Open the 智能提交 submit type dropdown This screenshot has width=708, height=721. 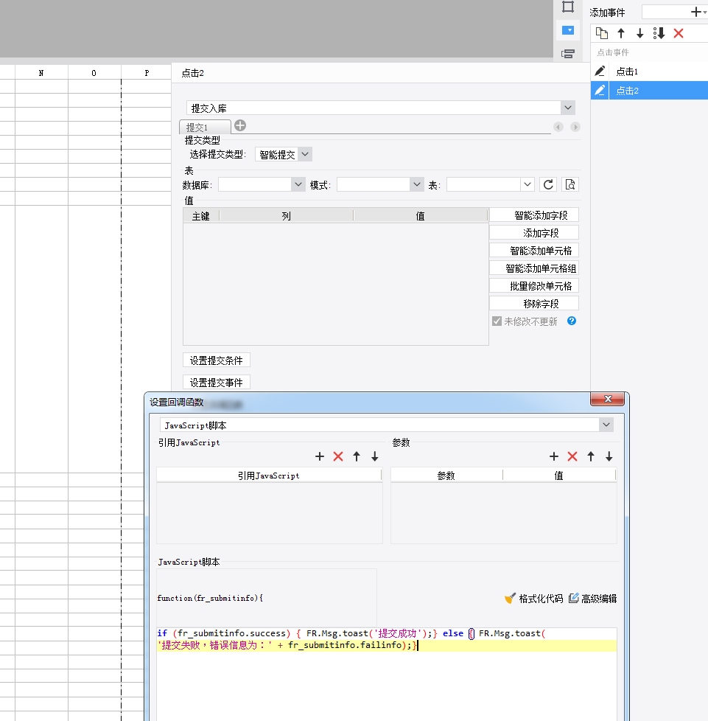tap(305, 155)
